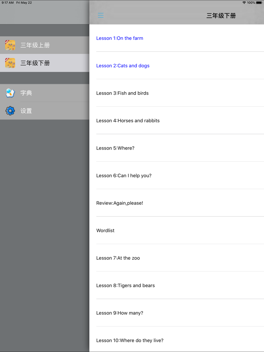Click the Wi-Fi status icon

tap(244, 3)
